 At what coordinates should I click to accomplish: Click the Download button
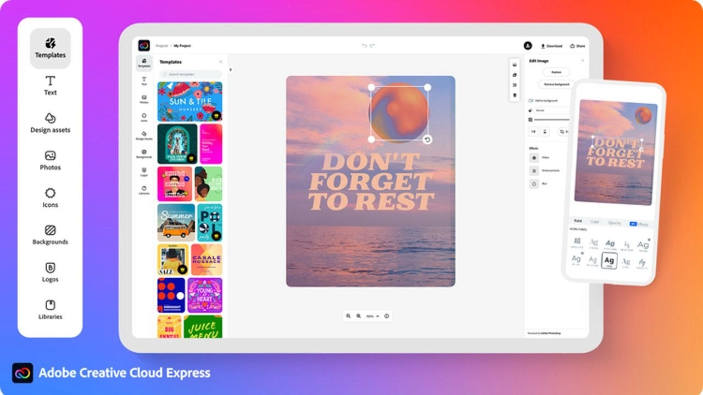[552, 46]
